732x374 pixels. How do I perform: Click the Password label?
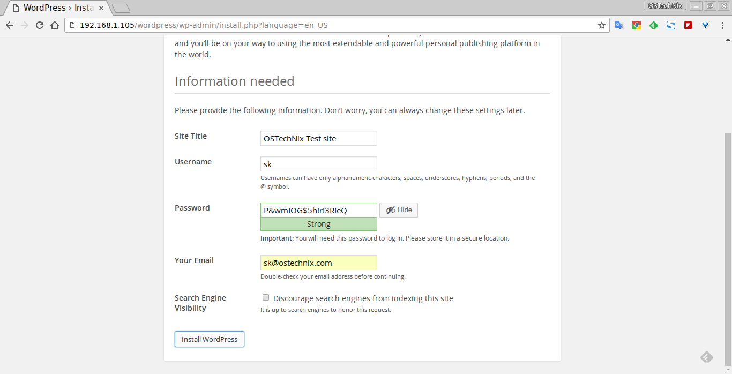click(x=192, y=208)
